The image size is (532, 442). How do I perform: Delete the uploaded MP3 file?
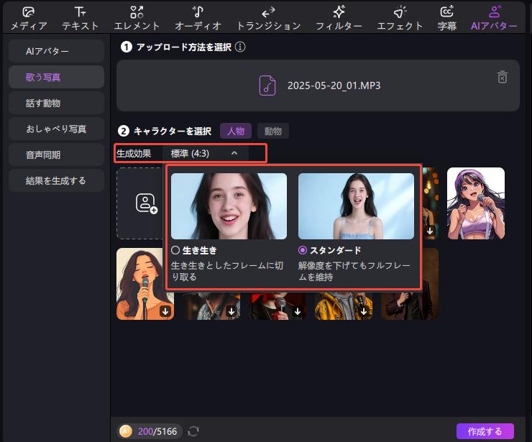pos(503,78)
